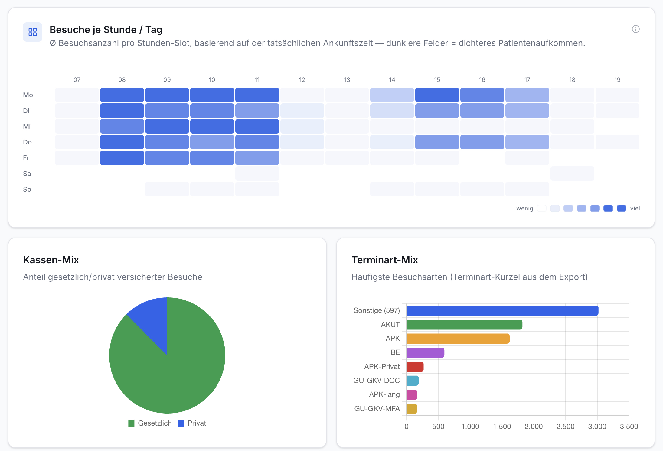Toggle the Privat legend entry in Kassen-Mix
This screenshot has height=451, width=663.
[192, 423]
